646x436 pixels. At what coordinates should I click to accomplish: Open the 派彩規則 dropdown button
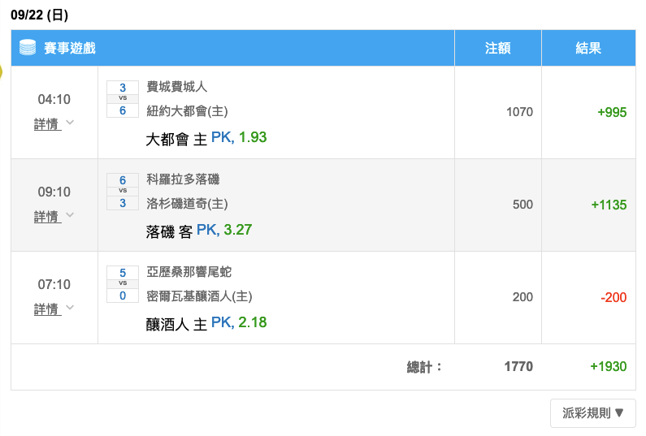tap(593, 413)
